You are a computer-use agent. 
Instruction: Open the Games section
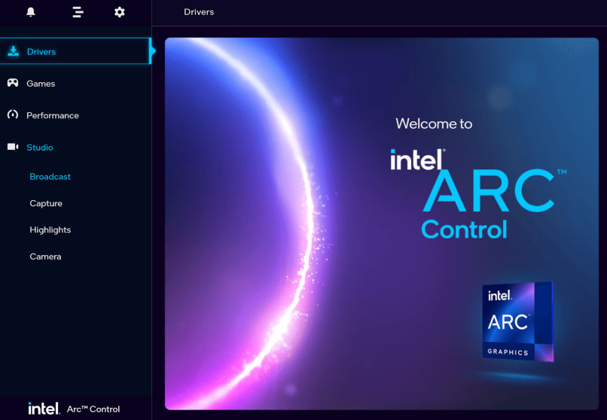click(x=75, y=83)
